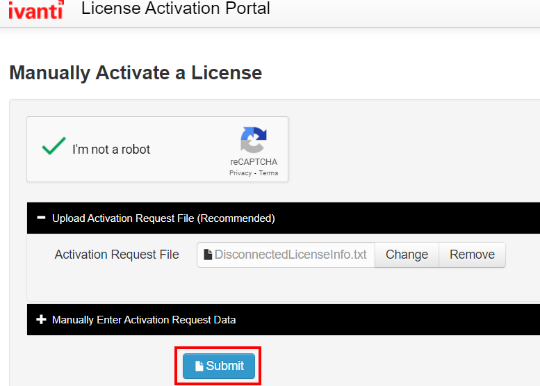The image size is (540, 386).
Task: Click the Activation Request File label
Action: tap(117, 255)
